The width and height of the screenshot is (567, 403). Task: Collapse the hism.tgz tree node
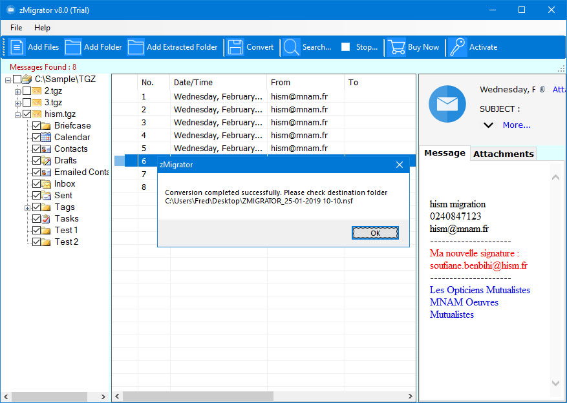tap(17, 115)
